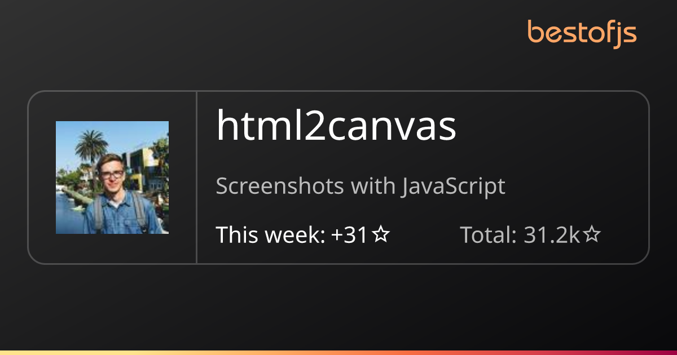Click the "Total:" label
This screenshot has width=677, height=355.
489,235
